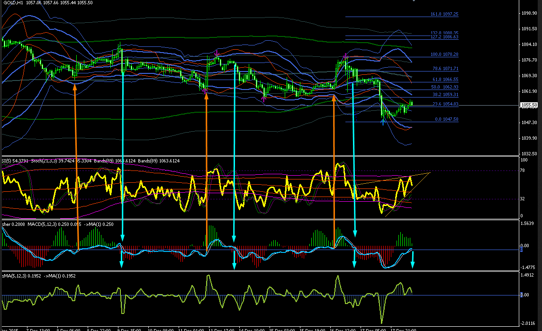Click the 50.0 1062.93 Fibonacci level label
This screenshot has width=542, height=331.
(444, 87)
